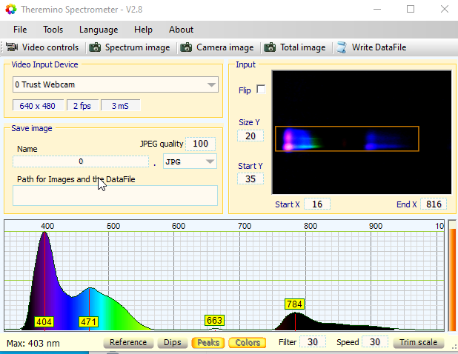Enable the Flip checkbox
Viewport: 458px width, 354px height.
pos(261,90)
